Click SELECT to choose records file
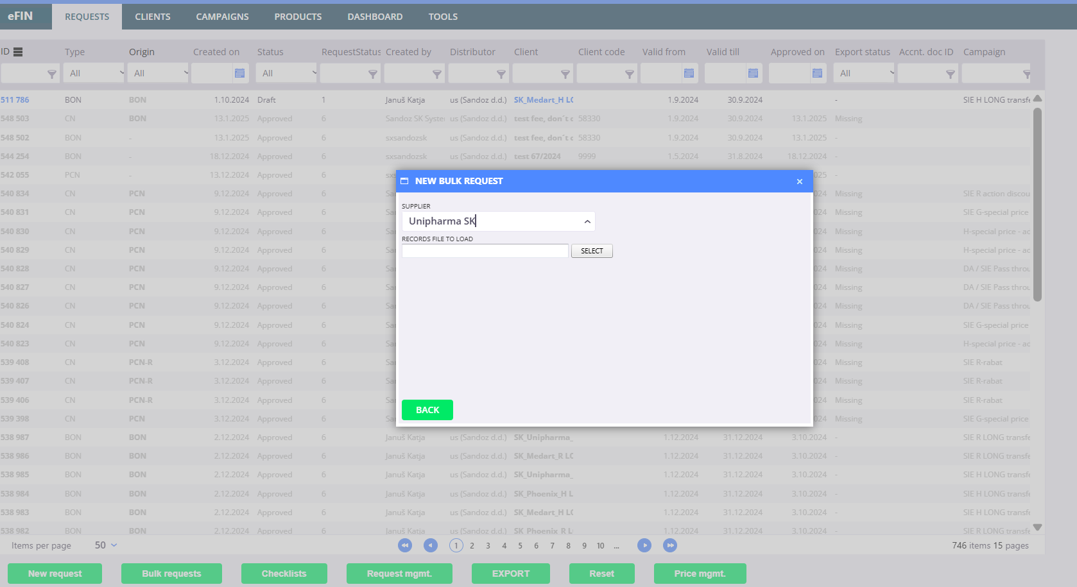 click(592, 251)
